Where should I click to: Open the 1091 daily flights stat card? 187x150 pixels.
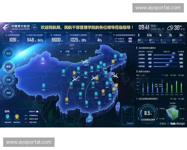(13, 38)
